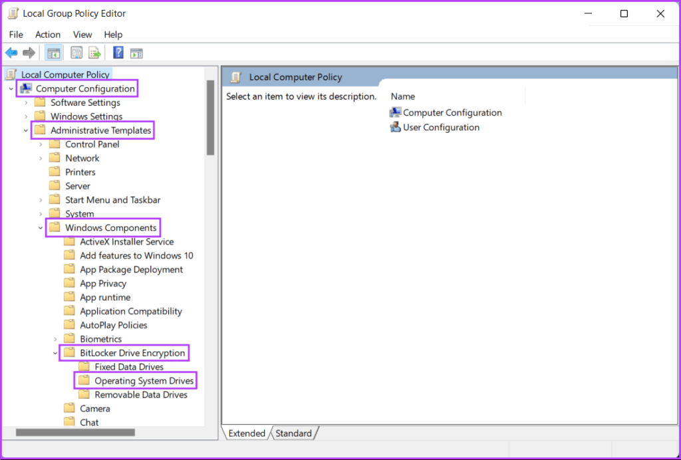This screenshot has height=460, width=681.
Task: Open the Action menu
Action: tap(48, 35)
